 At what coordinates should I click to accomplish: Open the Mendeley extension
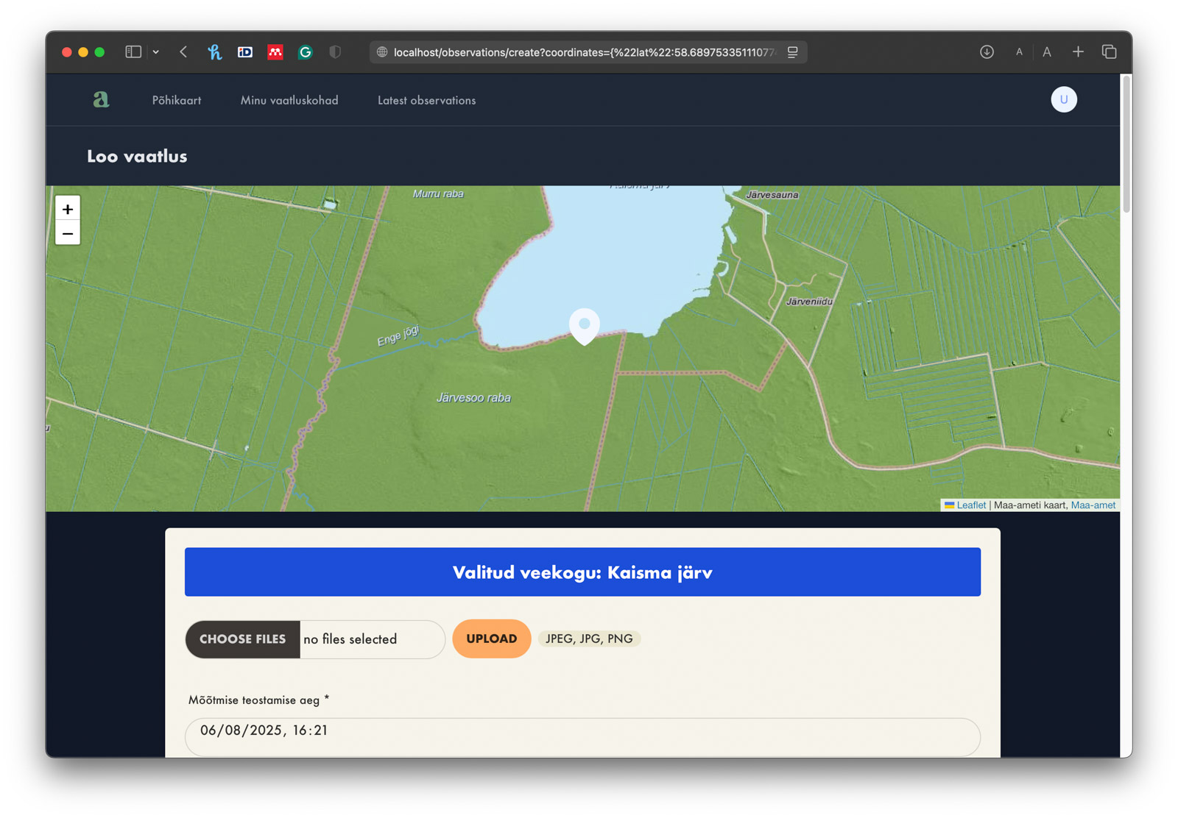275,51
